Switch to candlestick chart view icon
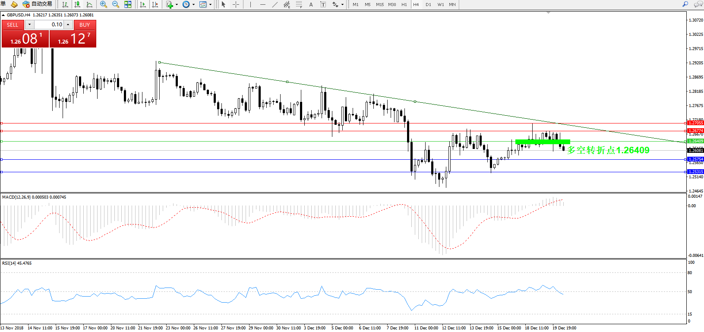 [77, 4]
